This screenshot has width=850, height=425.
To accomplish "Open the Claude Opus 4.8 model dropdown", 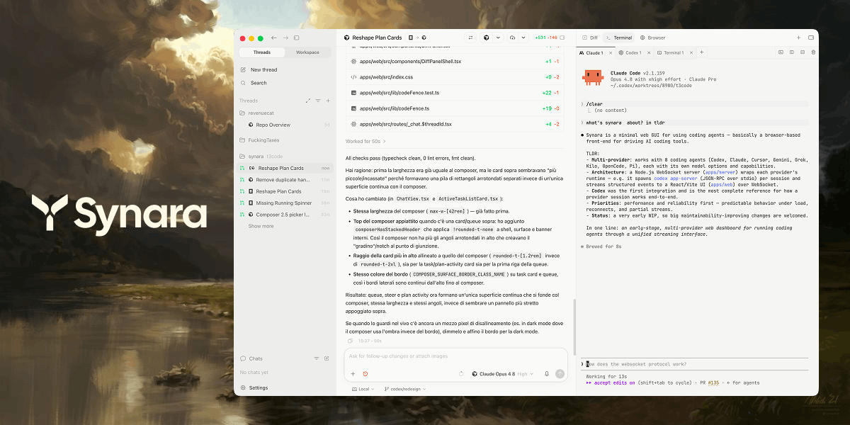I will (502, 373).
